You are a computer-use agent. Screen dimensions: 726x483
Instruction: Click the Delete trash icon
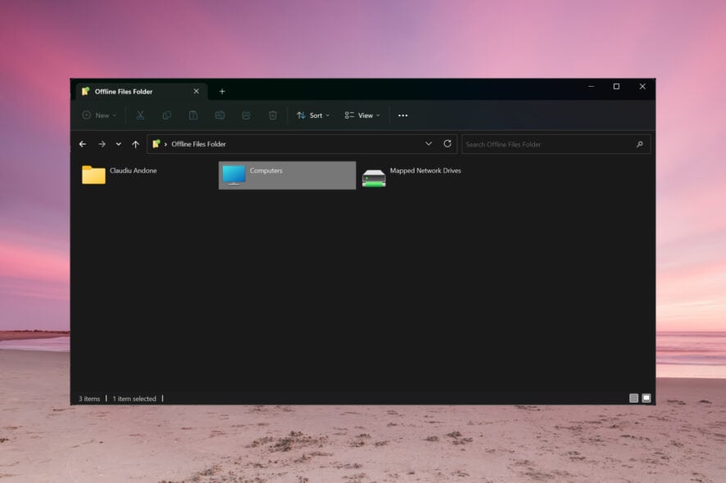[273, 115]
